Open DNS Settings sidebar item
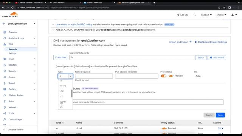 12,53
